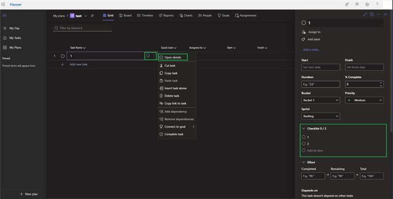This screenshot has height=199, width=393.
Task: Check checklist item 2
Action: pos(304,144)
